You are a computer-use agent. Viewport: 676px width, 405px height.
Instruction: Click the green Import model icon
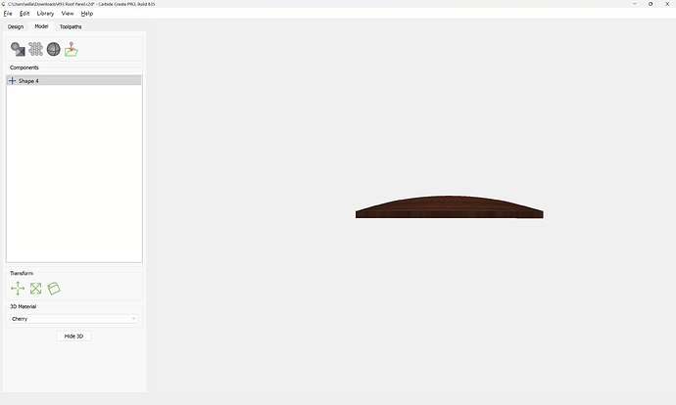71,49
